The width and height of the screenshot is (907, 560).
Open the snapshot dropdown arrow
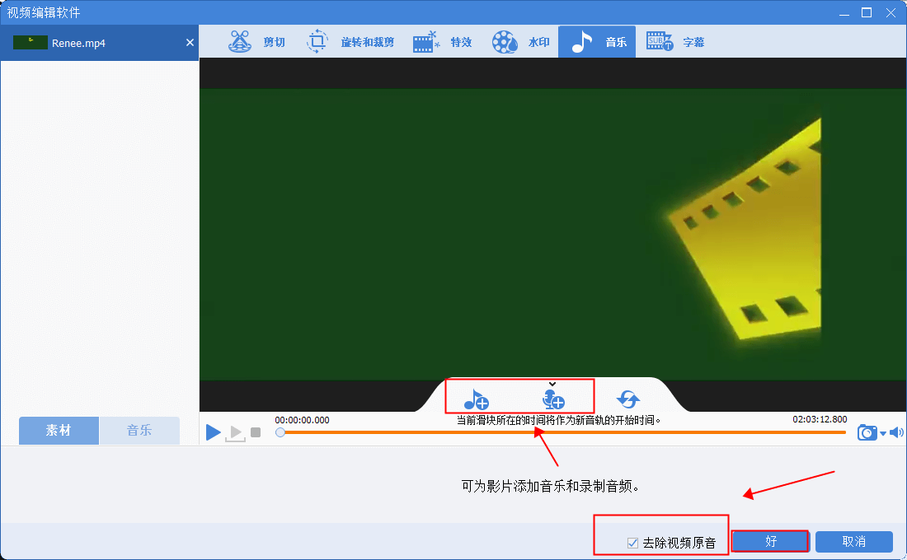(x=883, y=433)
